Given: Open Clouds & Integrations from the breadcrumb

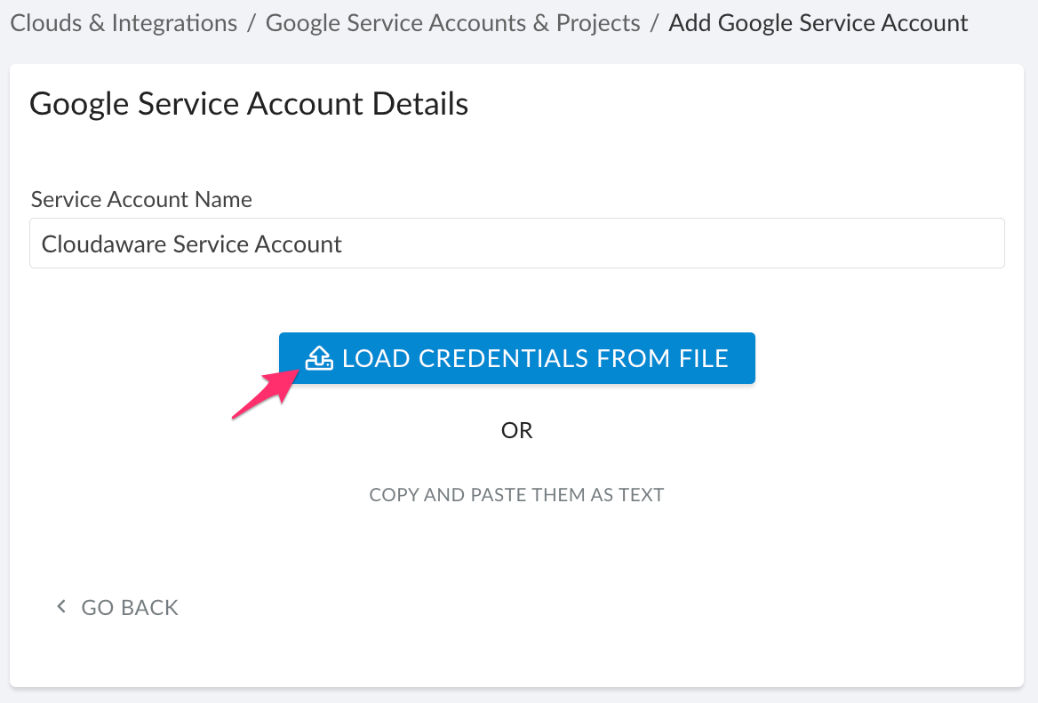Looking at the screenshot, I should (124, 22).
